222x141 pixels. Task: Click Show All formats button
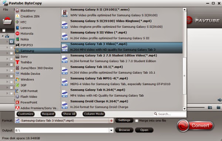pyautogui.click(x=69, y=114)
